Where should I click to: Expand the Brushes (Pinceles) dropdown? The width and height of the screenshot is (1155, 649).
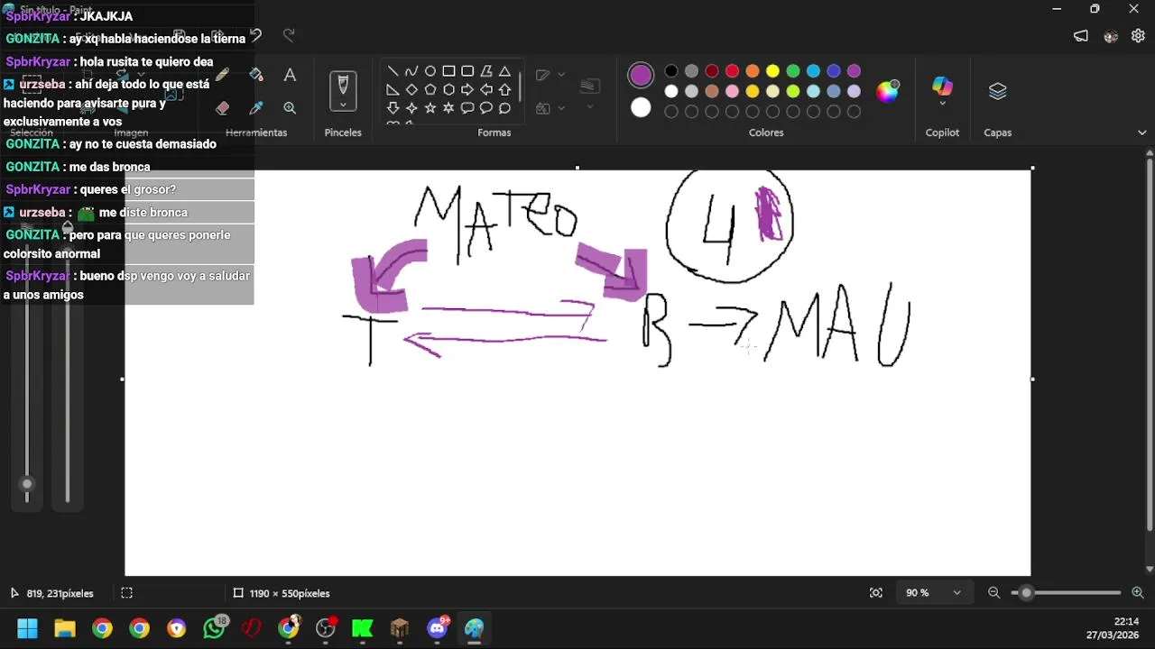[343, 105]
